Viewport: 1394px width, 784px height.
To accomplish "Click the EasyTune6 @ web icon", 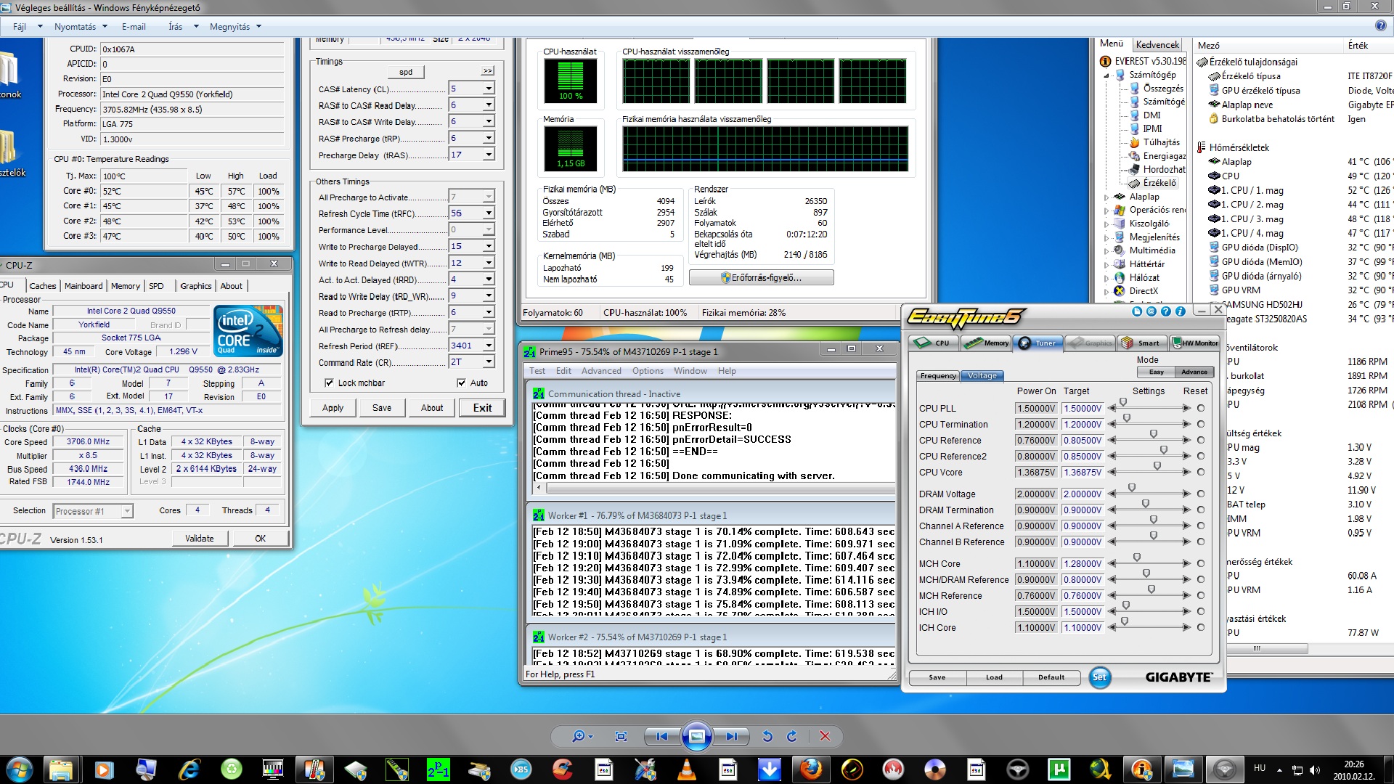I will pyautogui.click(x=1152, y=311).
